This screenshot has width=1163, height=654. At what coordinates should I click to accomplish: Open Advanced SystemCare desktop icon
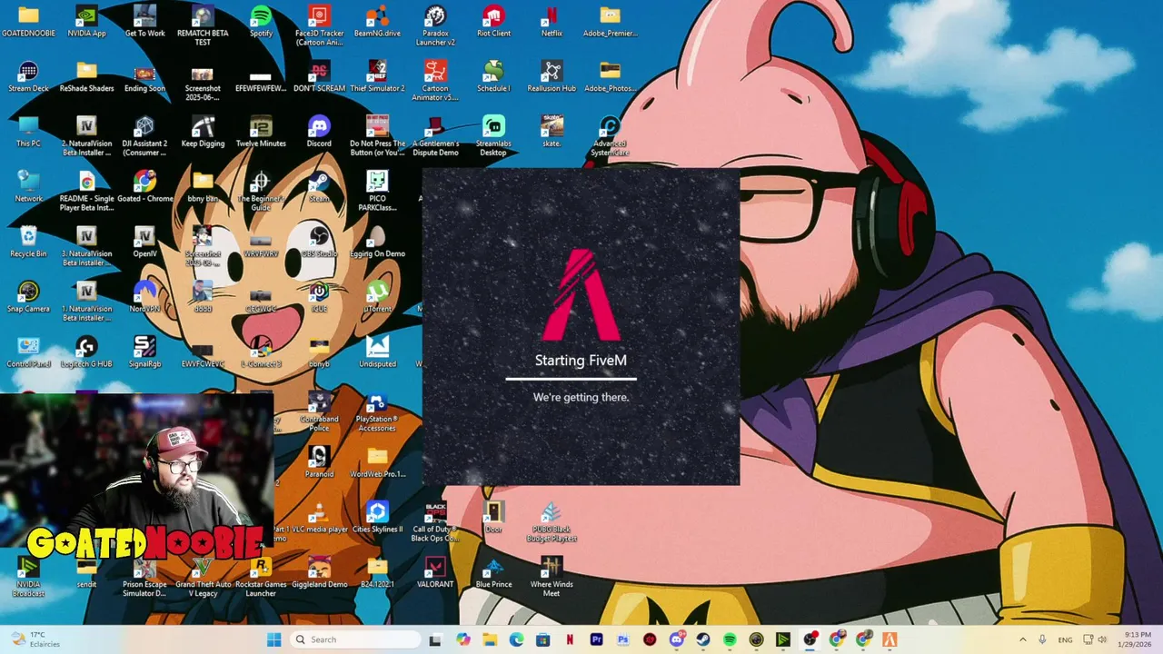pyautogui.click(x=610, y=135)
